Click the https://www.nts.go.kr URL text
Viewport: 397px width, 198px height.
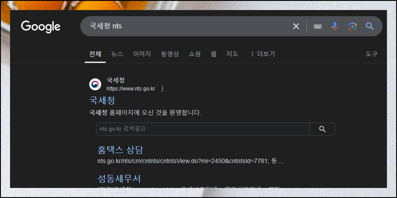[131, 89]
